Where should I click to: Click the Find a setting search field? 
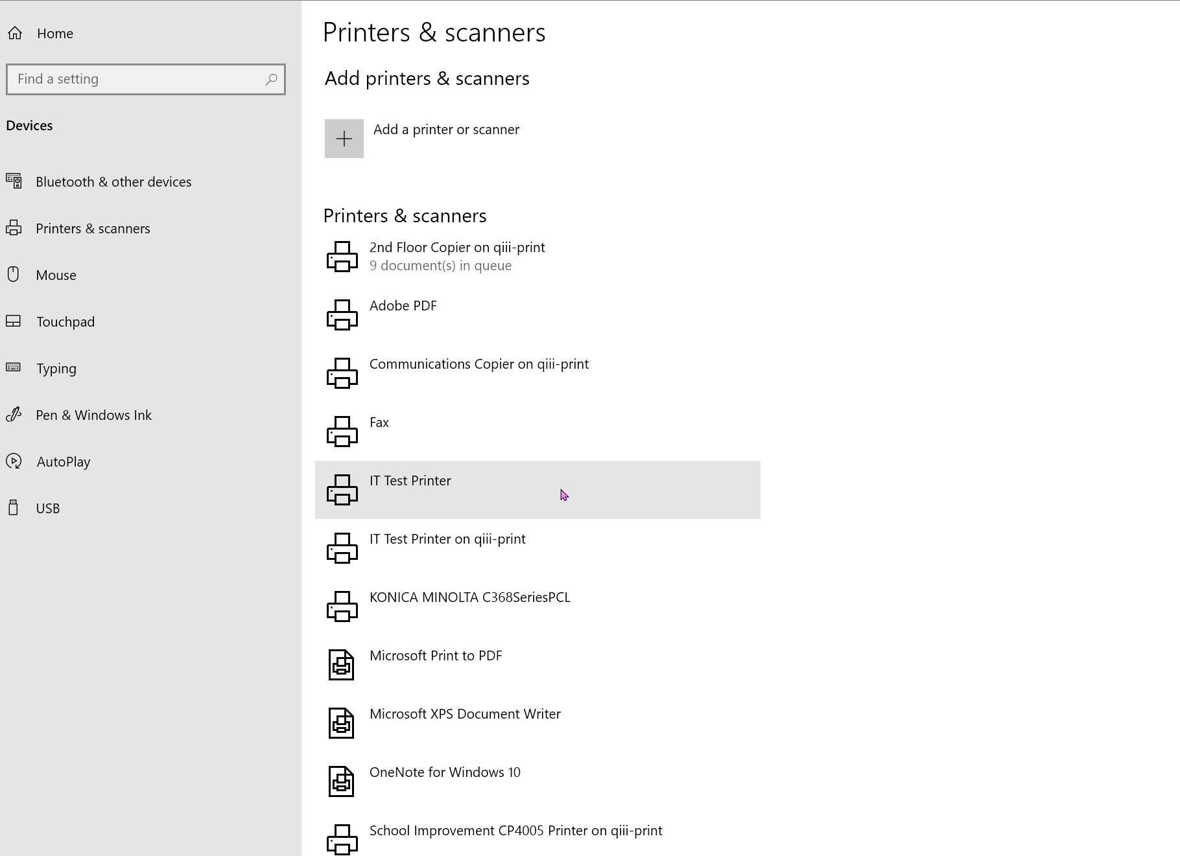coord(136,79)
